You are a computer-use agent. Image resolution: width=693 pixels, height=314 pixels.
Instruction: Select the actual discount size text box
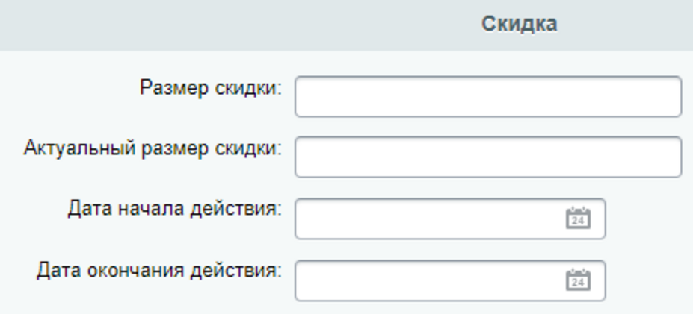coord(487,157)
